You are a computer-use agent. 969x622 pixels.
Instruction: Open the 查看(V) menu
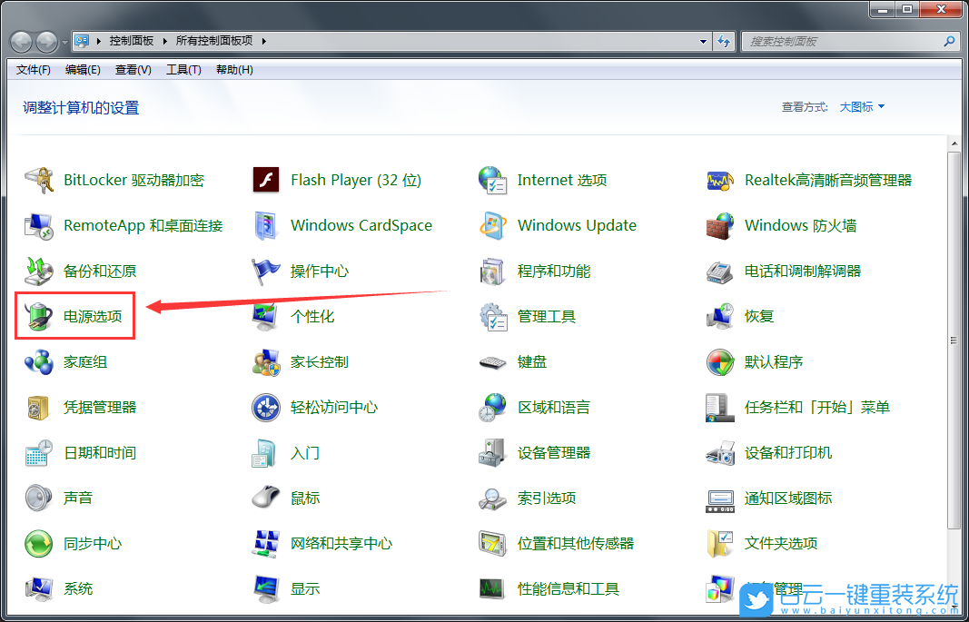[x=133, y=69]
